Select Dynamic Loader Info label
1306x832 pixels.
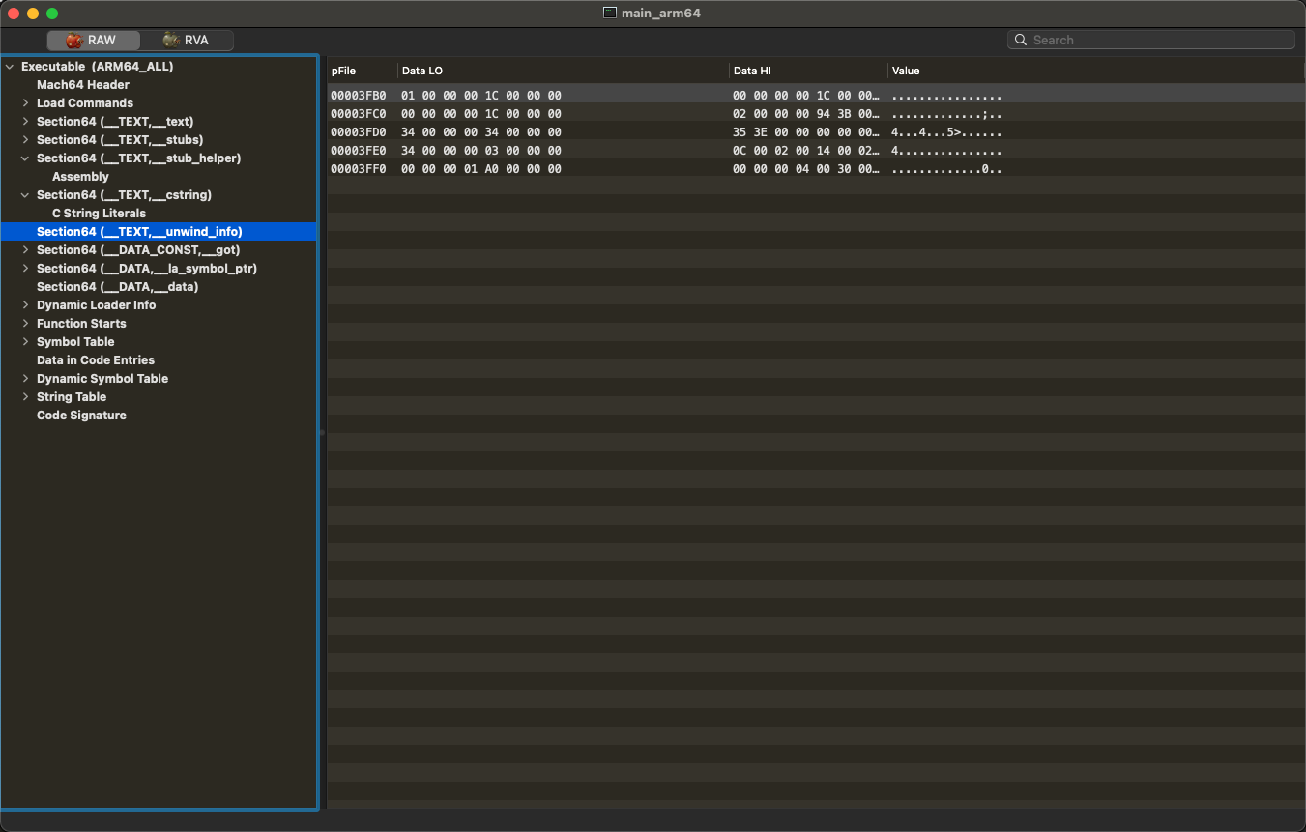(96, 305)
